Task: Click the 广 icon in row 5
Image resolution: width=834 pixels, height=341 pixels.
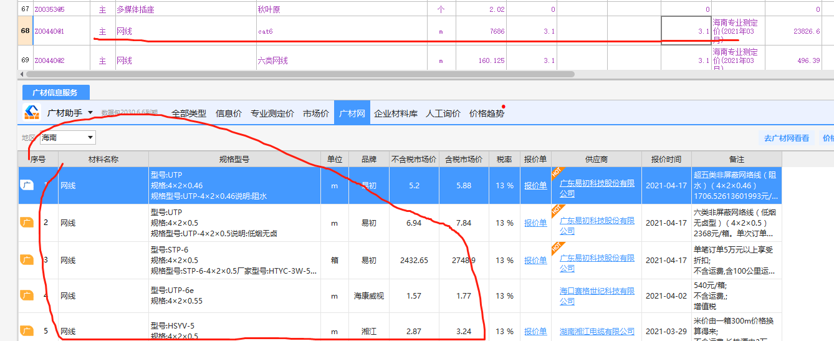Action: pos(27,331)
